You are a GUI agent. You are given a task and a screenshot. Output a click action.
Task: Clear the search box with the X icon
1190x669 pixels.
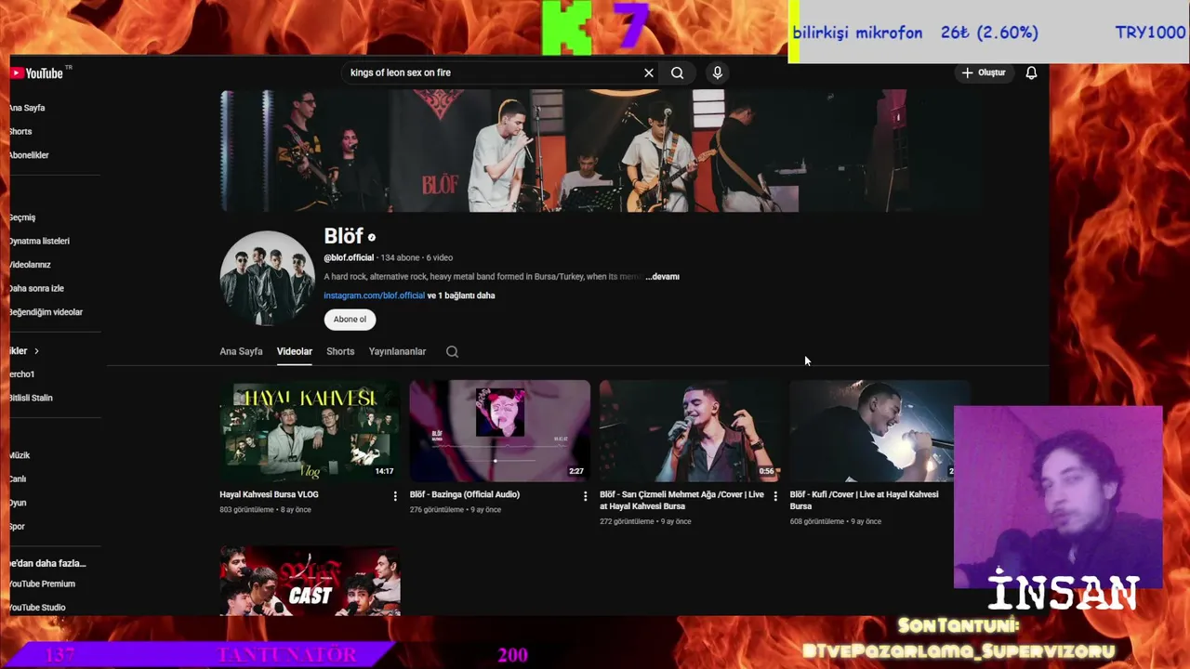tap(649, 72)
